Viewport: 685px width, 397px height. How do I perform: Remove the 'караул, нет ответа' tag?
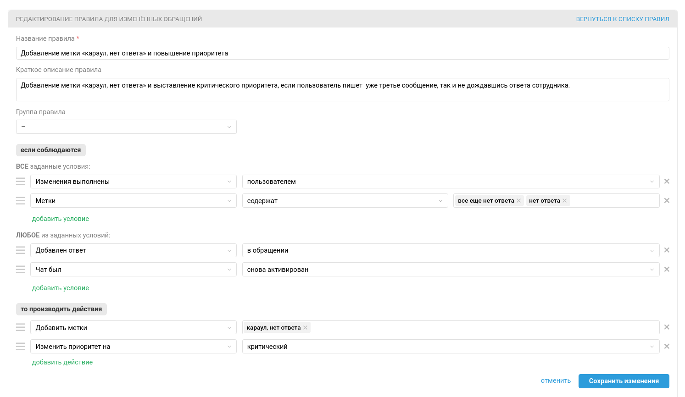tap(305, 328)
